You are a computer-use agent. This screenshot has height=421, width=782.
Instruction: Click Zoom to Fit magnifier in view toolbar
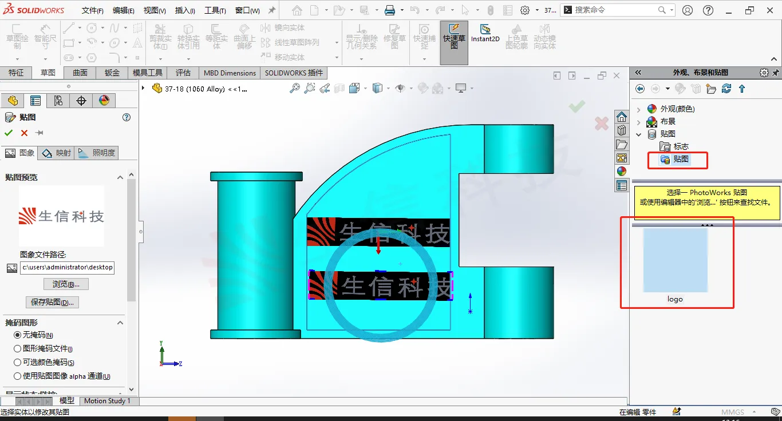tap(295, 88)
